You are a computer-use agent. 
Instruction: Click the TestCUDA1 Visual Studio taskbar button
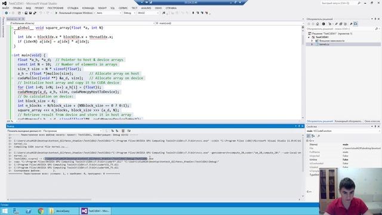point(95,211)
